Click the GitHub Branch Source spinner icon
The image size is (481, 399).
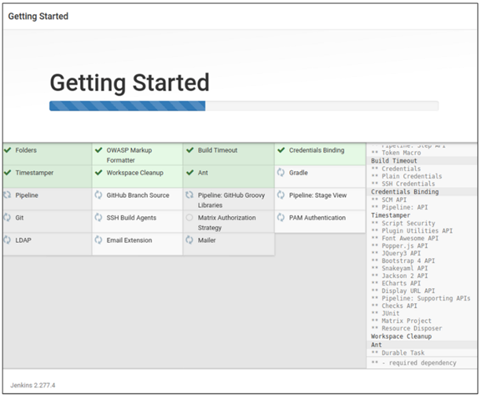coord(98,195)
